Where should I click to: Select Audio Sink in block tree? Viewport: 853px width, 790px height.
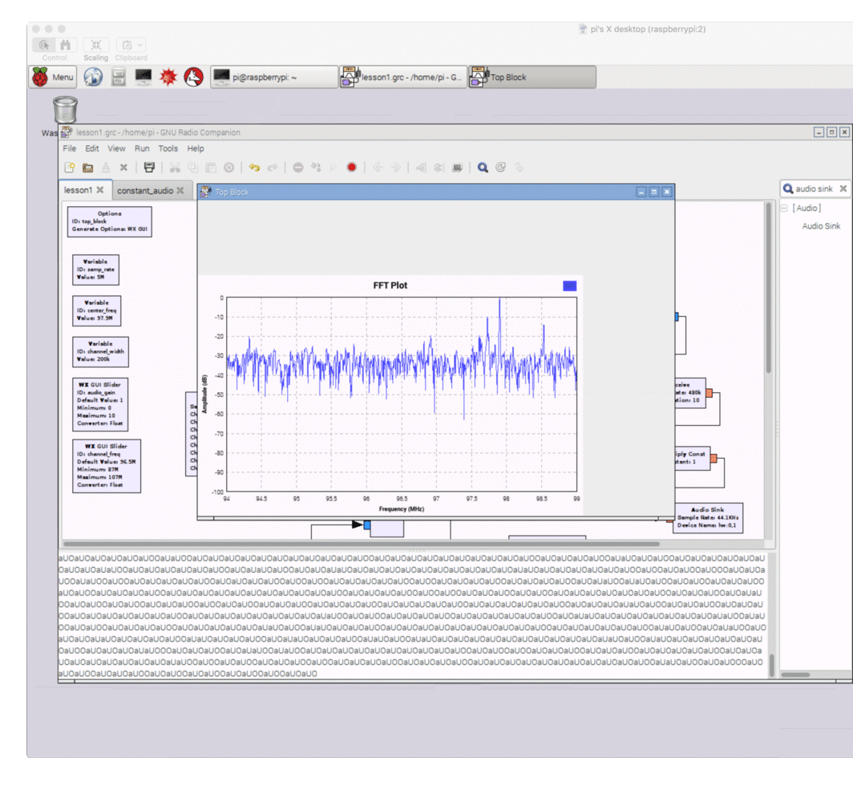click(x=821, y=226)
